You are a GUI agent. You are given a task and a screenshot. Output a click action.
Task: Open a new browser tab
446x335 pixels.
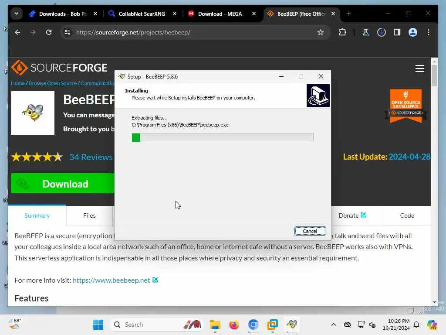(x=349, y=14)
